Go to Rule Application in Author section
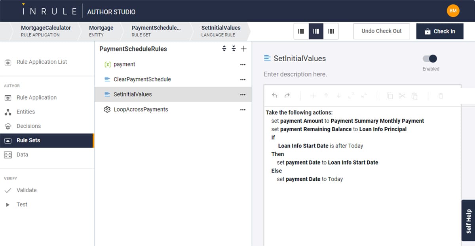This screenshot has height=246, width=475. click(36, 97)
